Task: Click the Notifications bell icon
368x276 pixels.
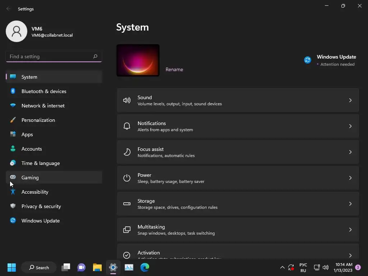Action: (127, 126)
